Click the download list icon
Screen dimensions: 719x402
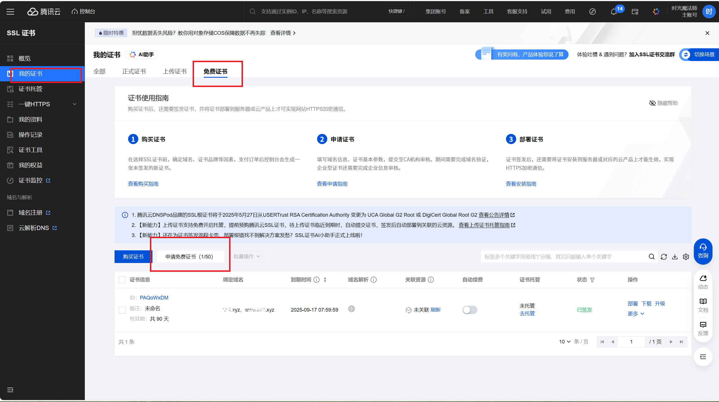click(675, 257)
